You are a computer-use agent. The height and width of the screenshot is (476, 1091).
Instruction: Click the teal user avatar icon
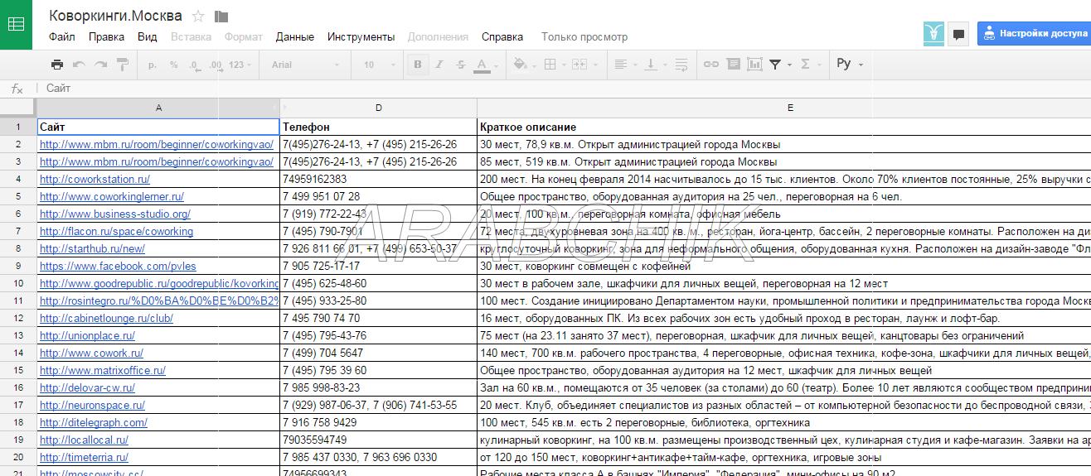pos(933,34)
